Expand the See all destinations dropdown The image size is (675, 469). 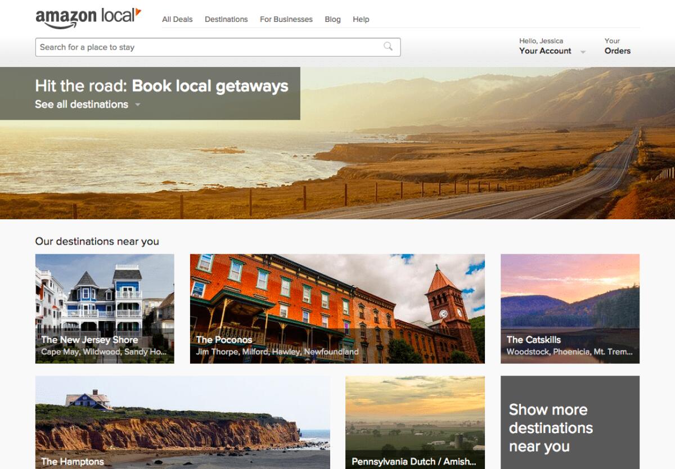coord(82,105)
